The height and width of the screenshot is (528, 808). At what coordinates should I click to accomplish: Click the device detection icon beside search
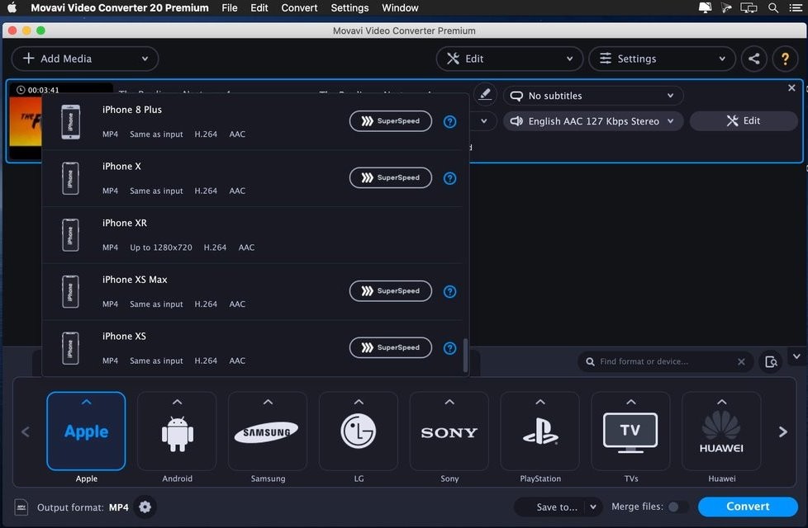(771, 361)
